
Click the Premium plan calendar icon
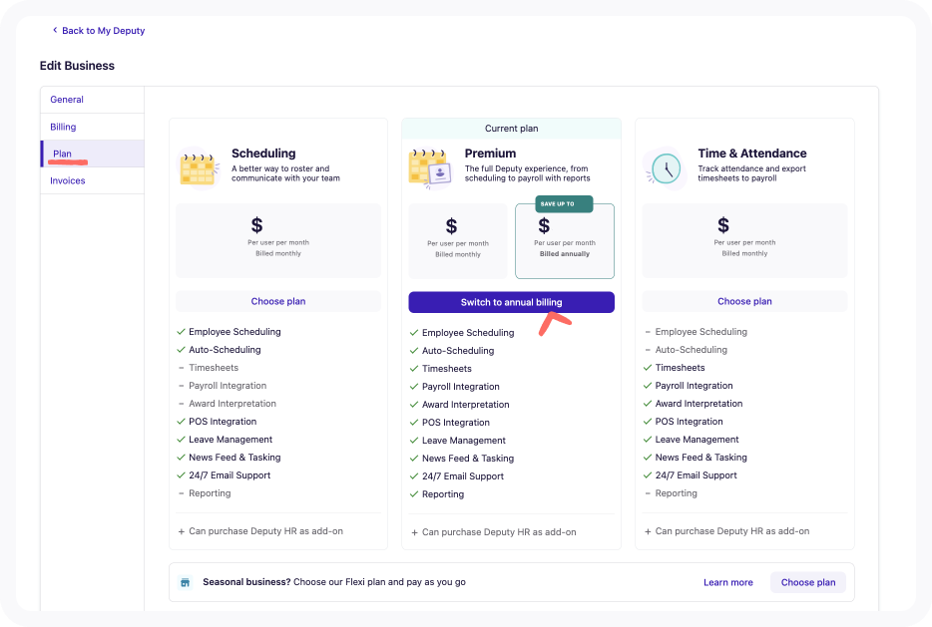[x=429, y=168]
